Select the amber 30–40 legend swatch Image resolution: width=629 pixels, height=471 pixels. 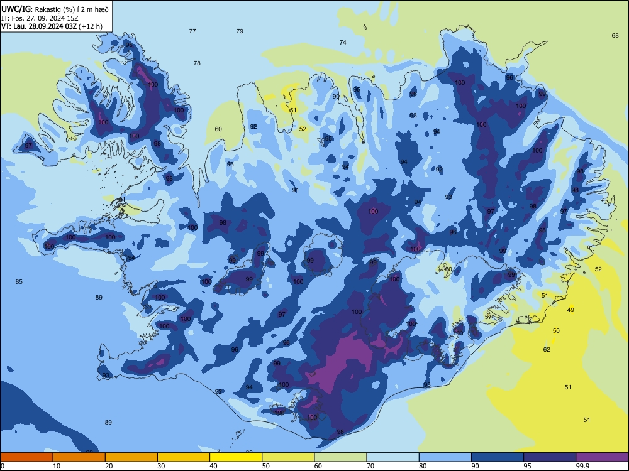tap(184, 457)
